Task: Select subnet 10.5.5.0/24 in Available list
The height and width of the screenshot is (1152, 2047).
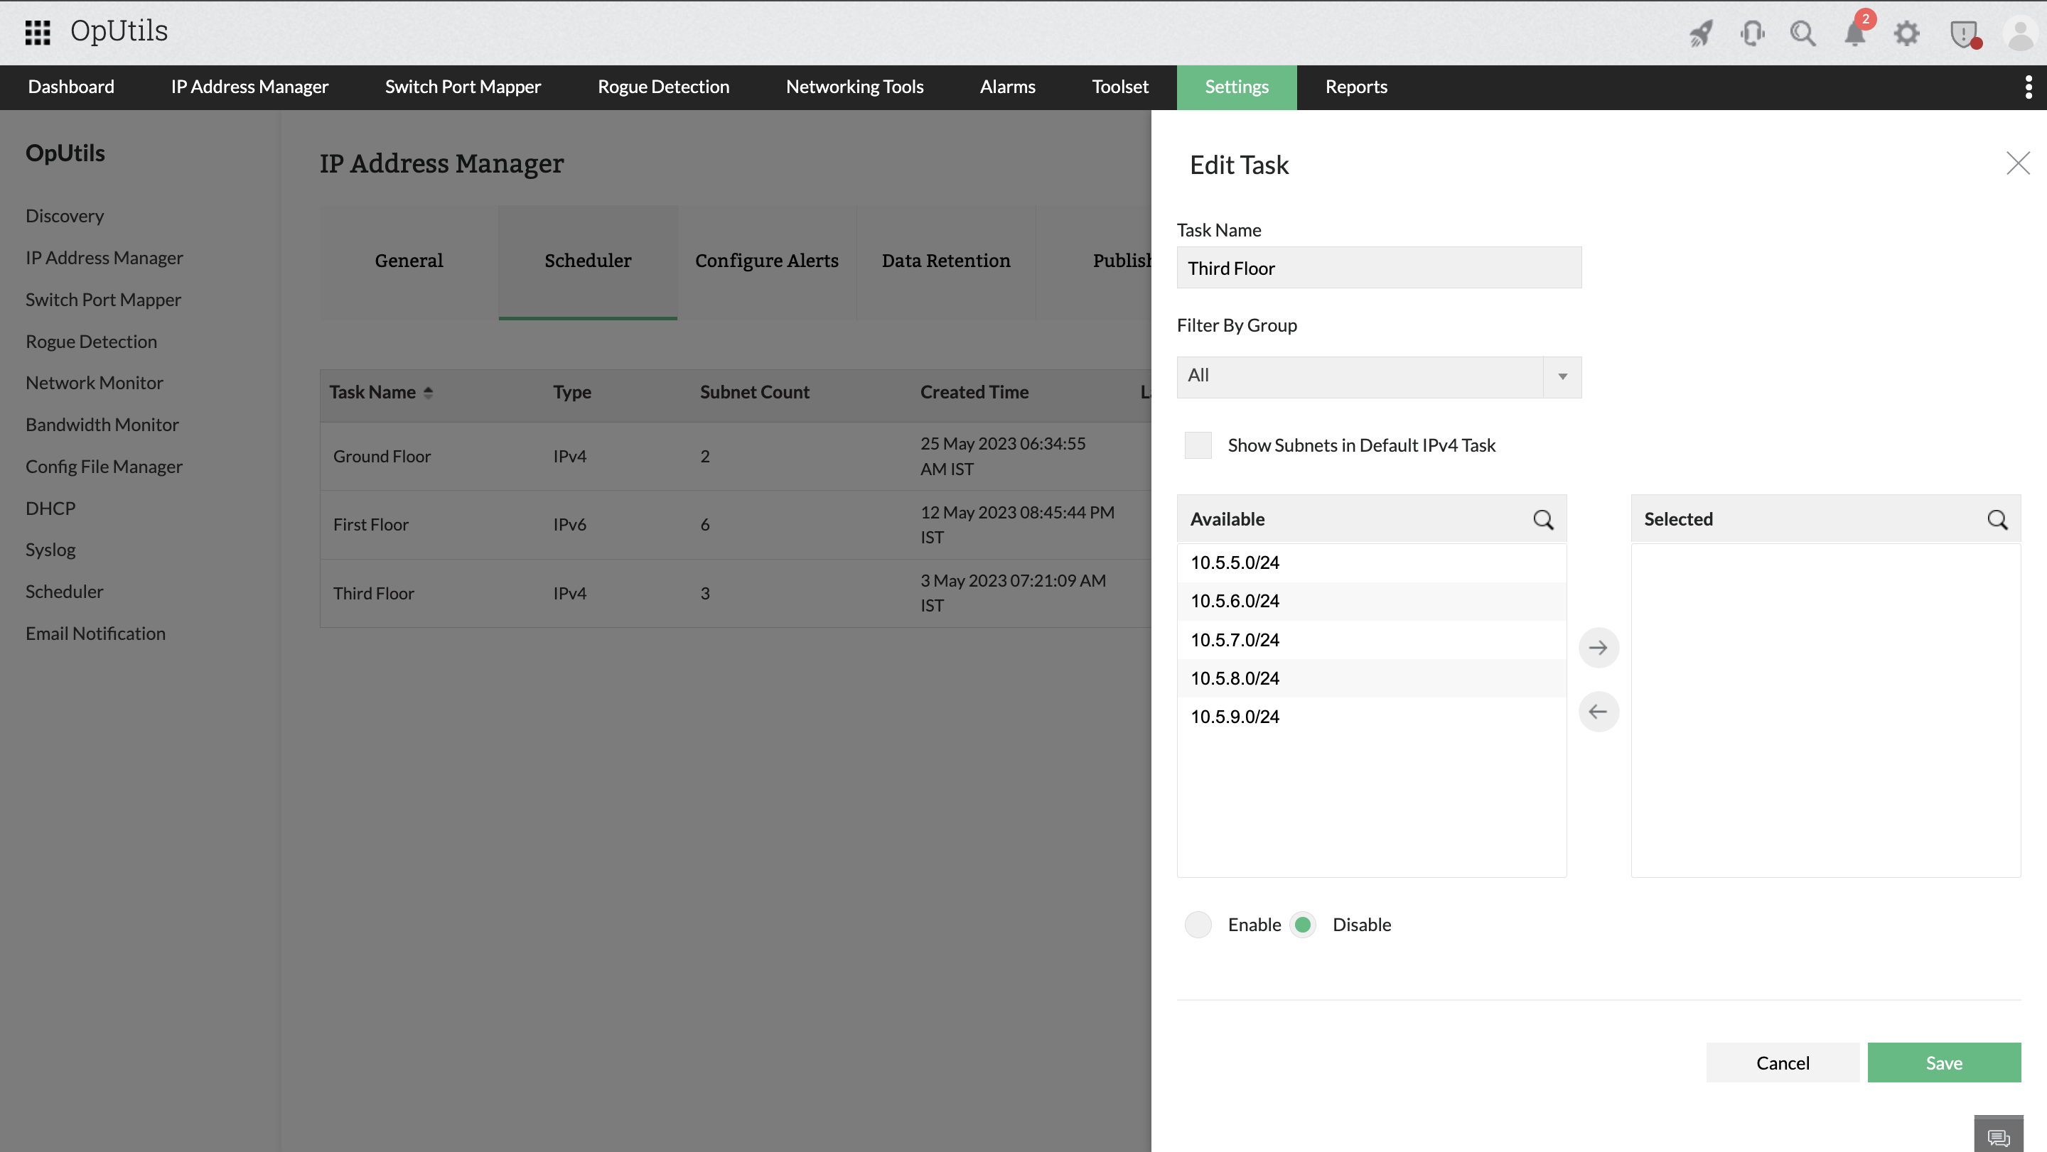Action: (1371, 563)
